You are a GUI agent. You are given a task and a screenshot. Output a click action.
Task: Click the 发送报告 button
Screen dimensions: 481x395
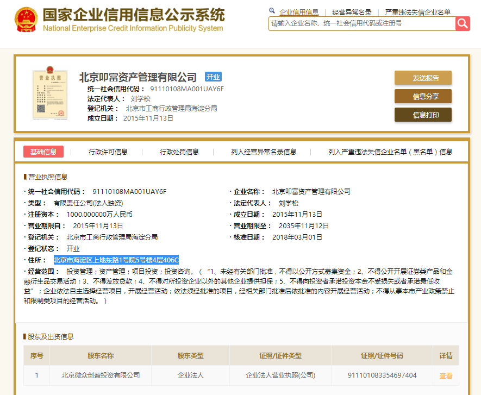pyautogui.click(x=423, y=78)
